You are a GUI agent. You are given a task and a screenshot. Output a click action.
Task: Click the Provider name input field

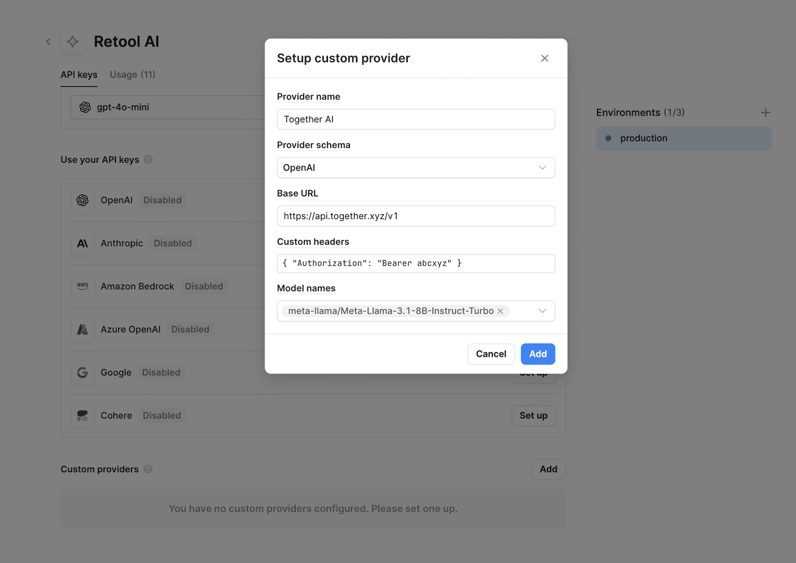[x=415, y=119]
